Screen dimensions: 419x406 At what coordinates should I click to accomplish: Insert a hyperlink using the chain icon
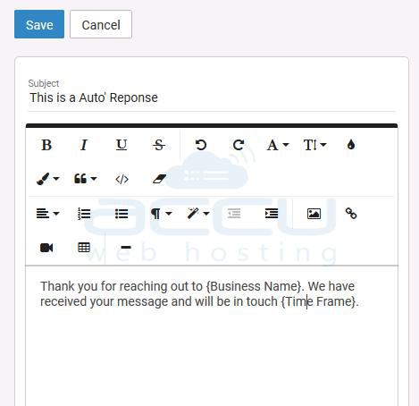click(x=351, y=214)
